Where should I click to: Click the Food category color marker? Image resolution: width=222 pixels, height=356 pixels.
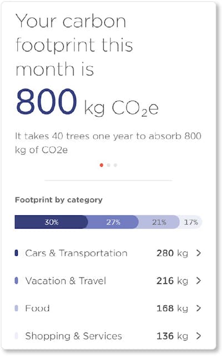pyautogui.click(x=16, y=308)
